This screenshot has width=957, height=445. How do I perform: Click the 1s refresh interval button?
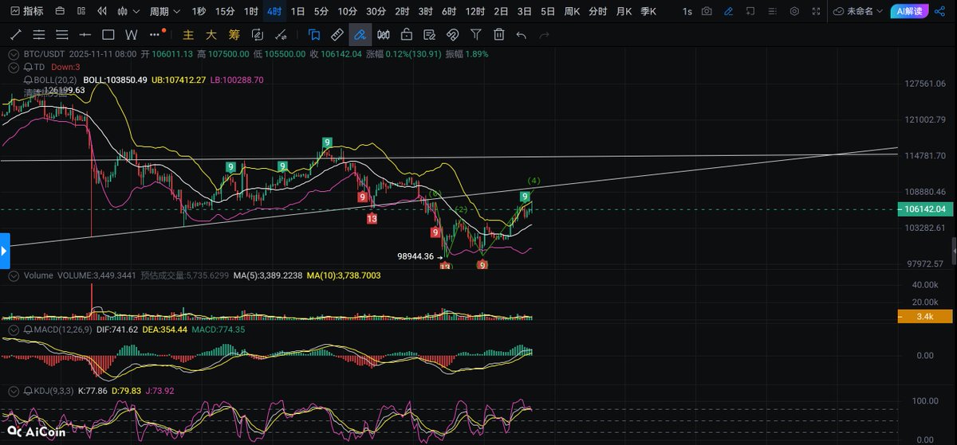[x=687, y=11]
